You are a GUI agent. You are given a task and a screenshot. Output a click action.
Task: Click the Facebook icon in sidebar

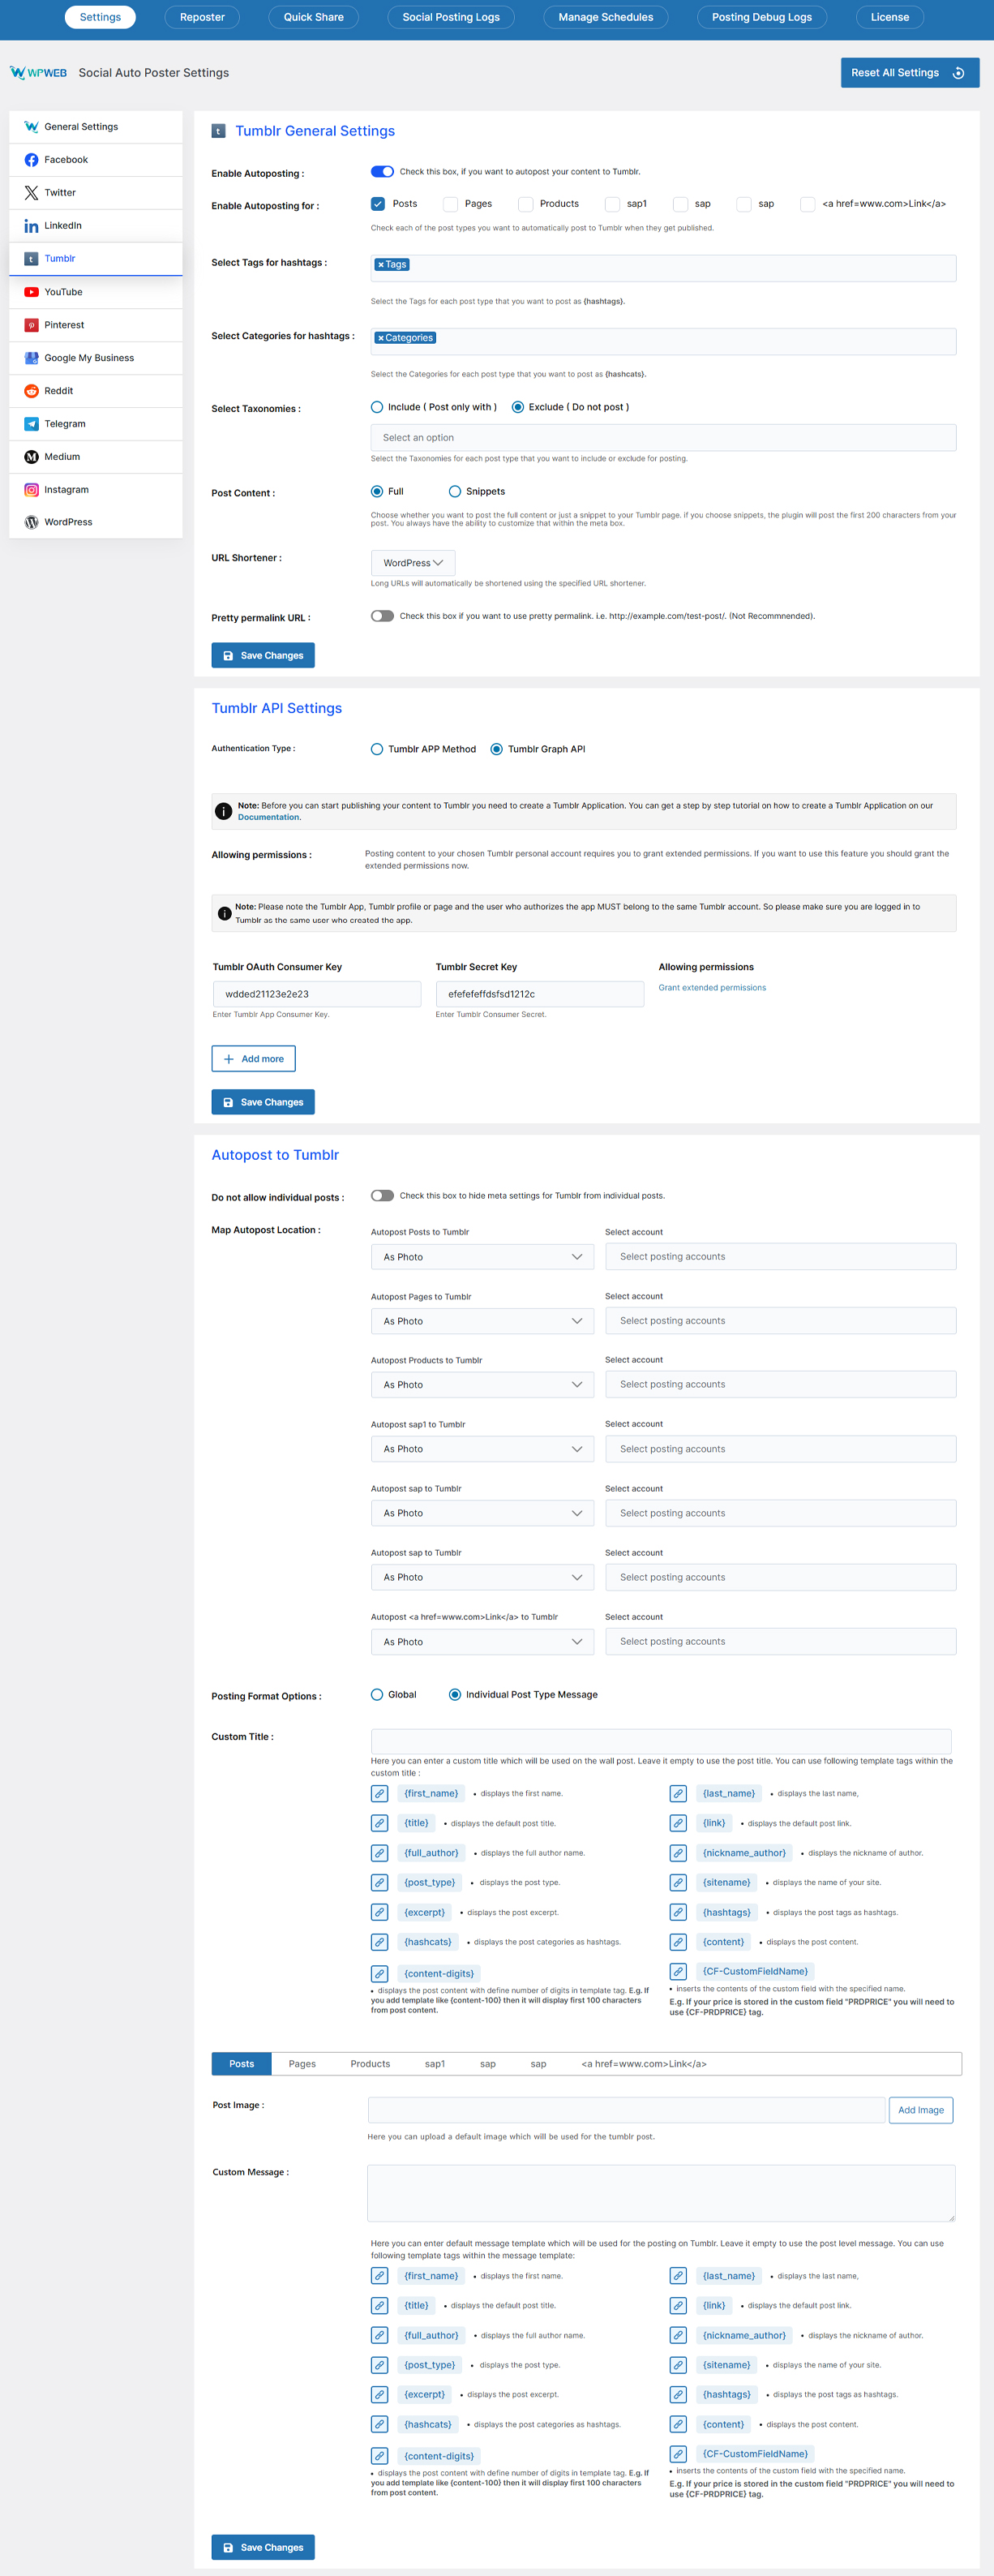31,160
